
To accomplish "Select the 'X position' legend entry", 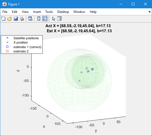I will click(21, 42).
